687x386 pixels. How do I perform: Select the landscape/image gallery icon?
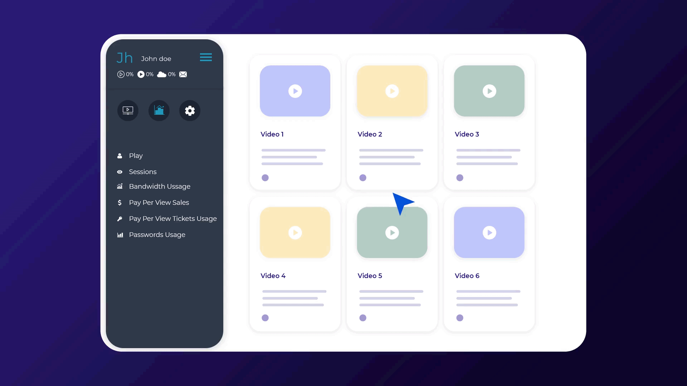click(x=159, y=110)
